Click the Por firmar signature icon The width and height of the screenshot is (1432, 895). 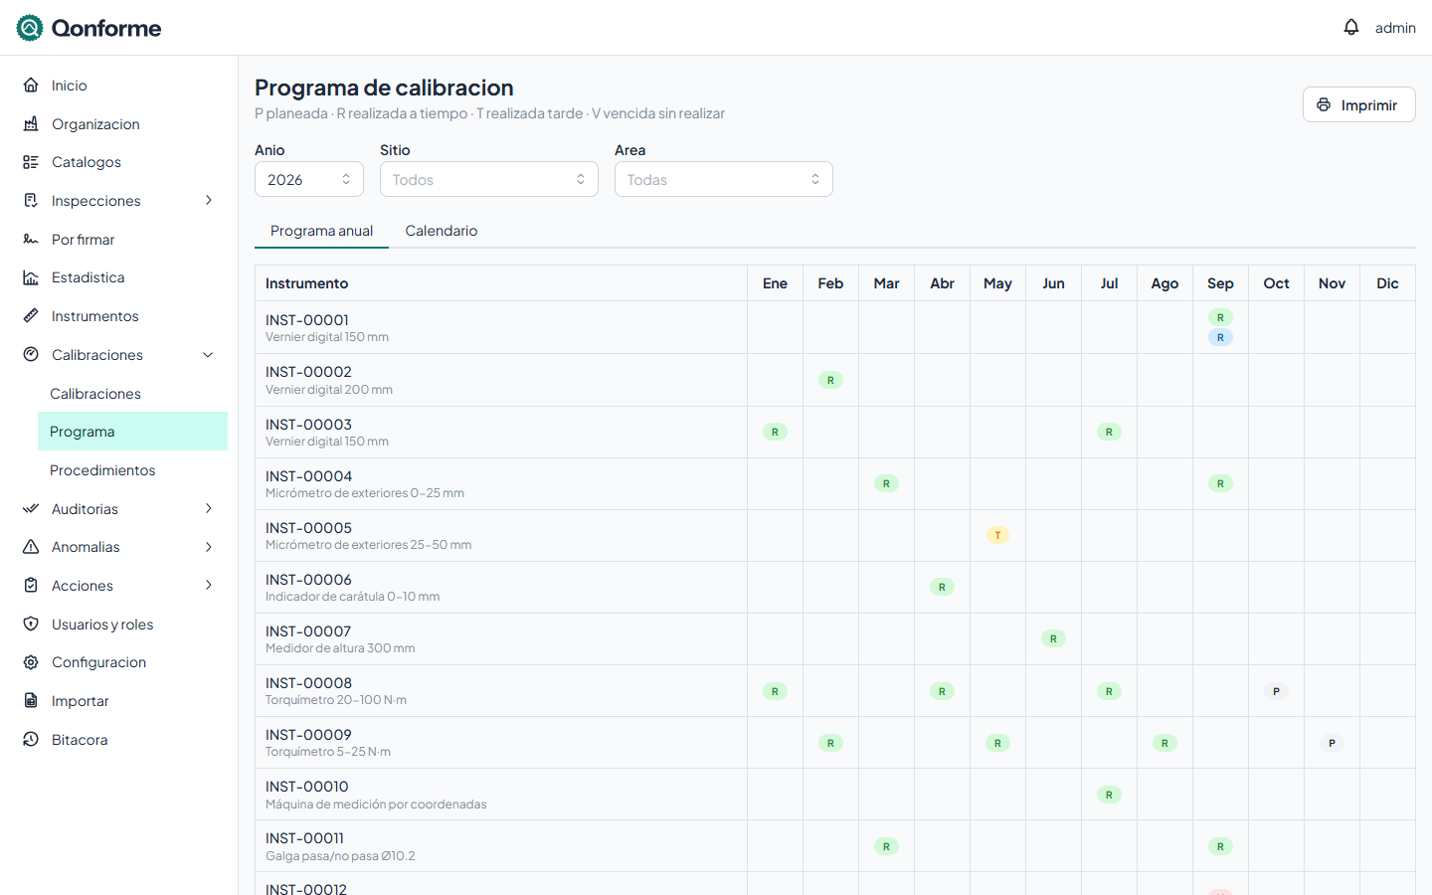(31, 240)
